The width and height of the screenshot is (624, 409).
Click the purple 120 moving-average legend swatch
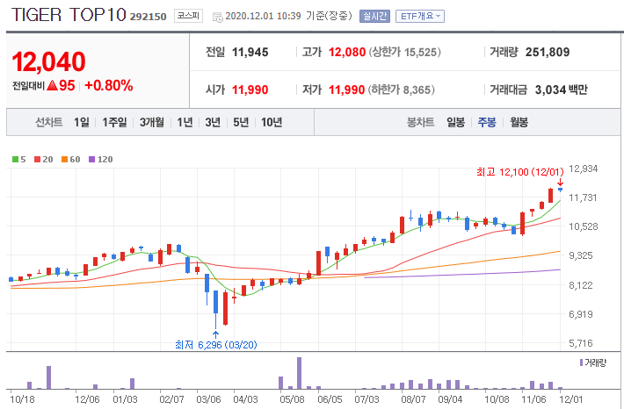click(x=92, y=160)
